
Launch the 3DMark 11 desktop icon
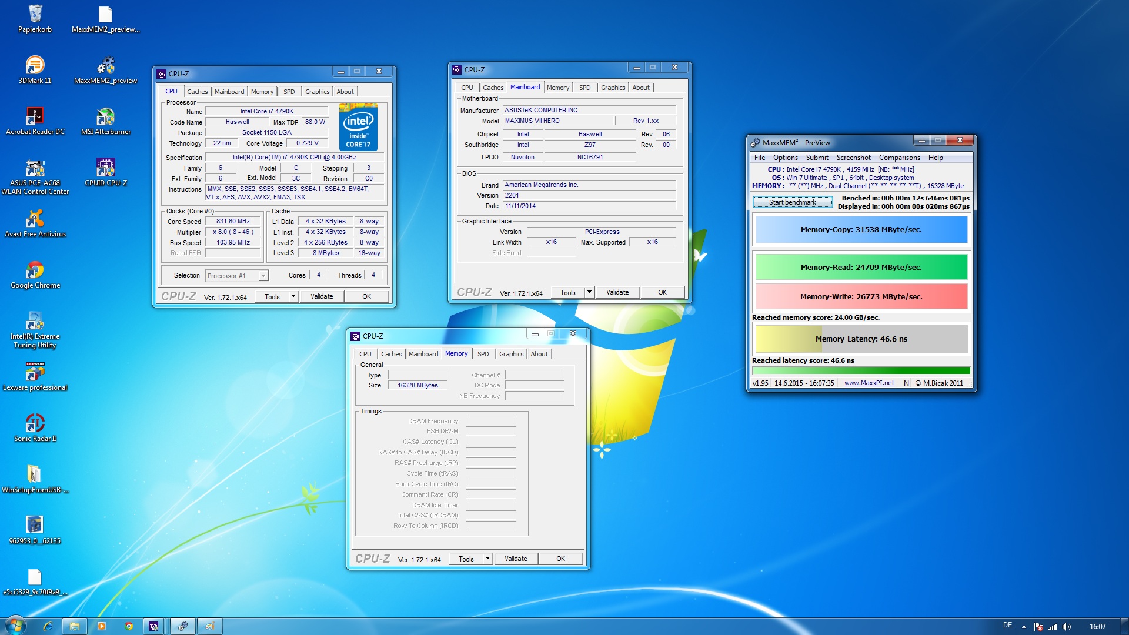(35, 70)
